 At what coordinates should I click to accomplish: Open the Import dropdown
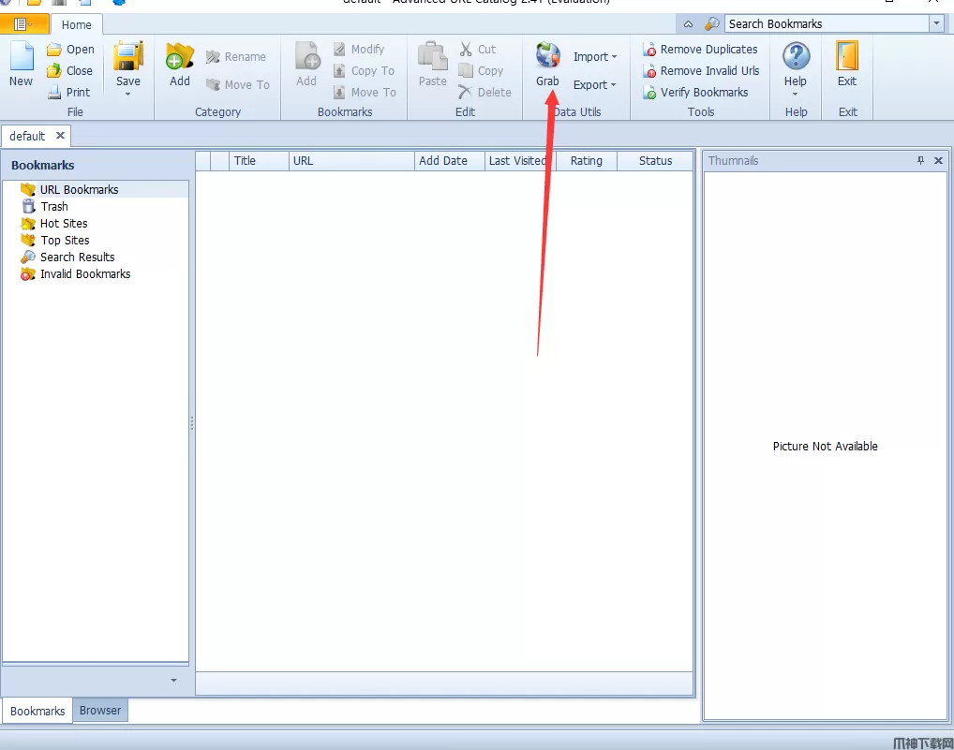tap(595, 56)
